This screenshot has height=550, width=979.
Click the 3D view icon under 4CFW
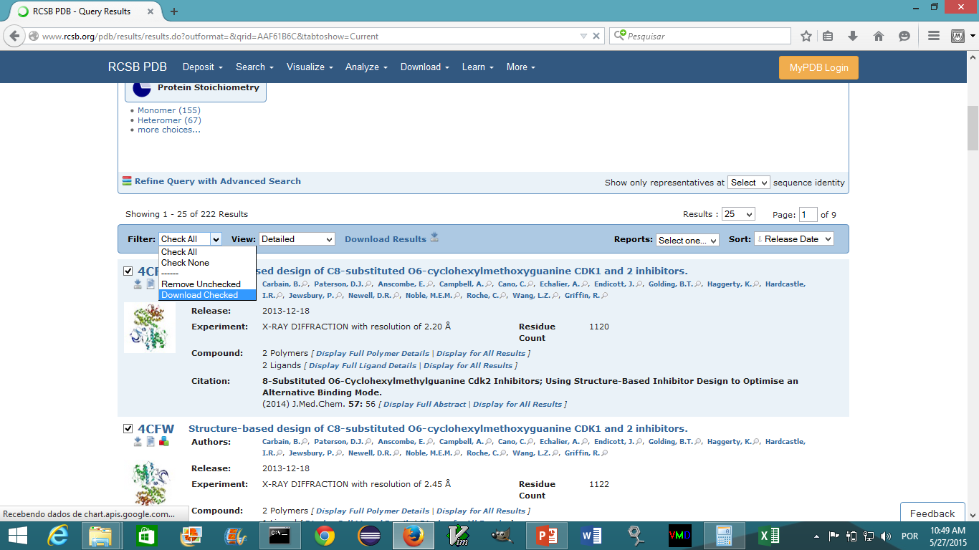coord(164,441)
